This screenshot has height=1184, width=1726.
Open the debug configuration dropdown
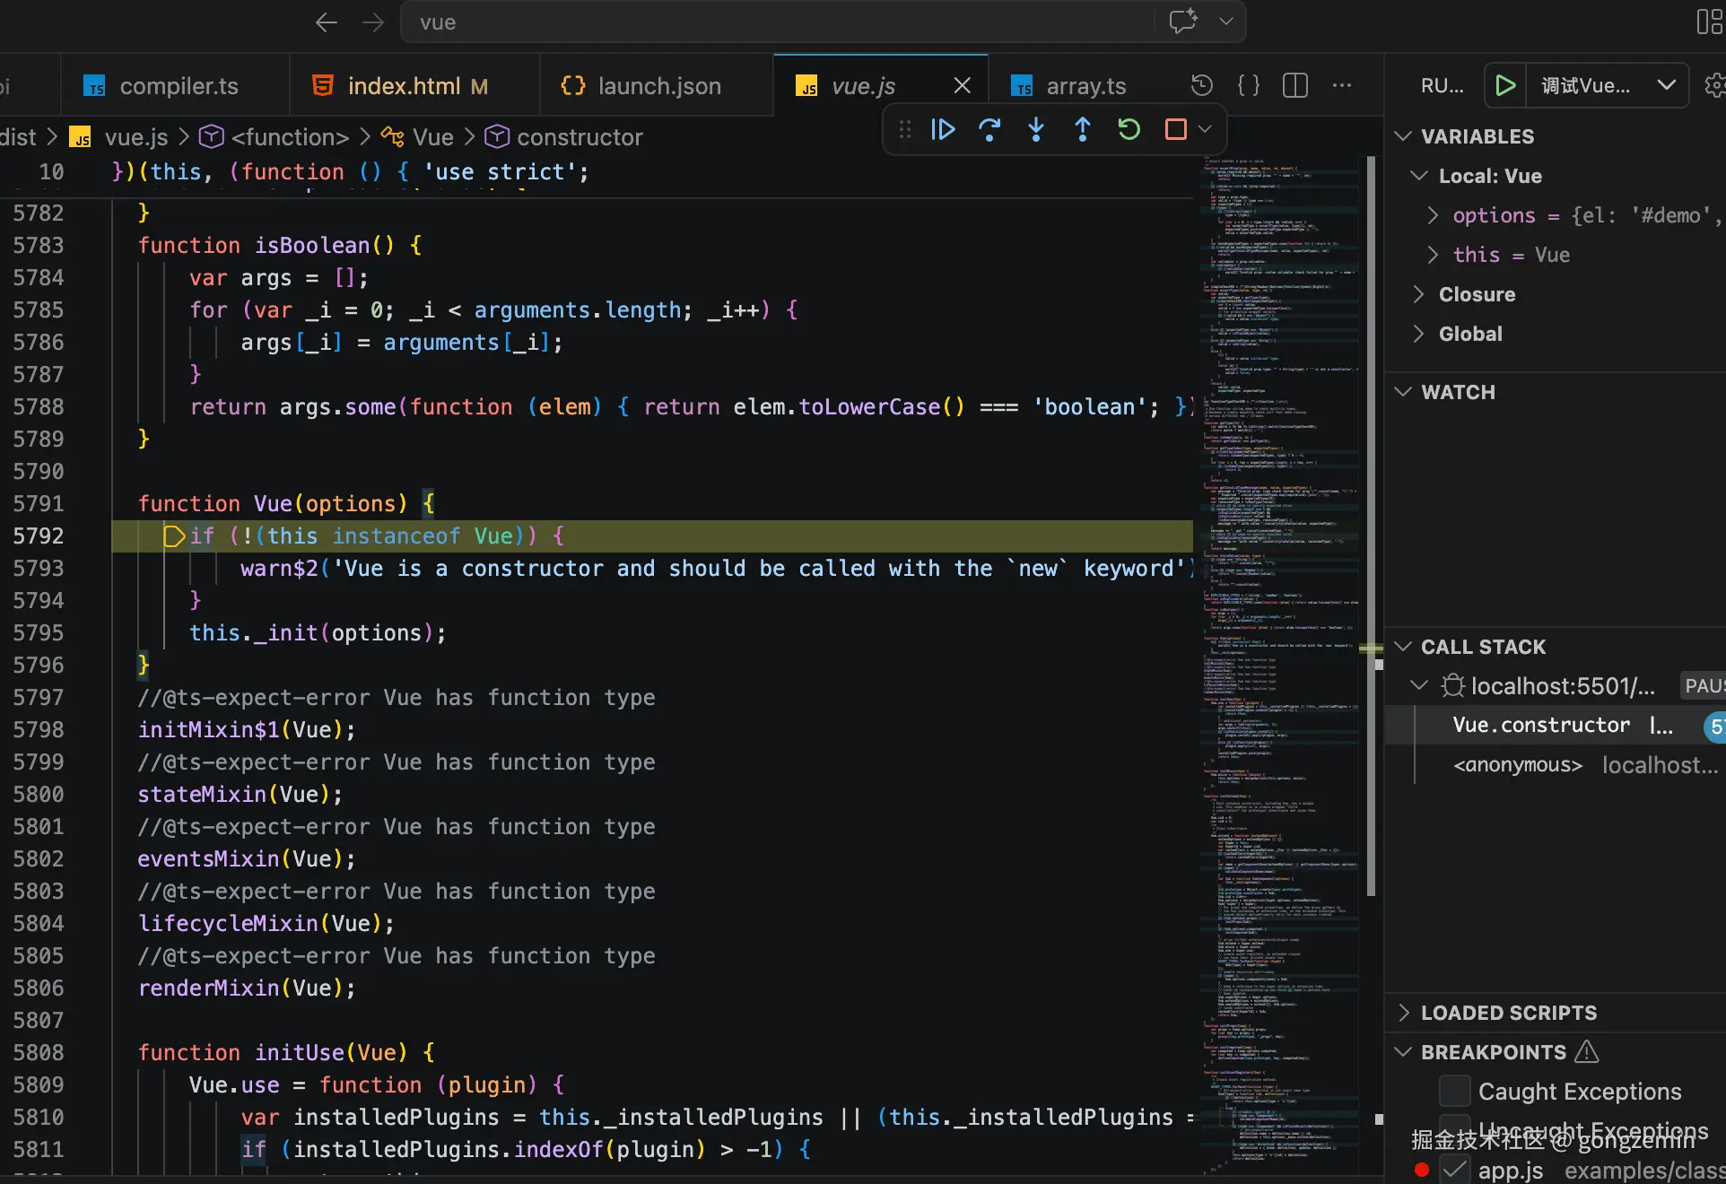point(1666,85)
